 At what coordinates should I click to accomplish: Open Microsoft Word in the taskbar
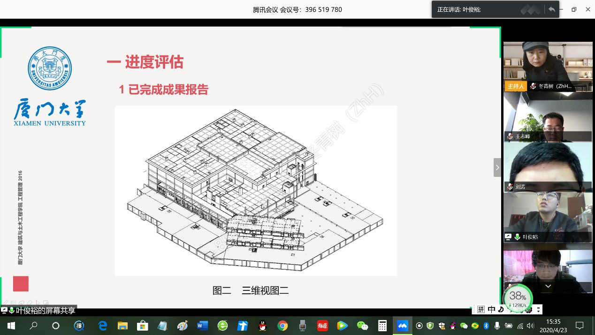pyautogui.click(x=202, y=326)
